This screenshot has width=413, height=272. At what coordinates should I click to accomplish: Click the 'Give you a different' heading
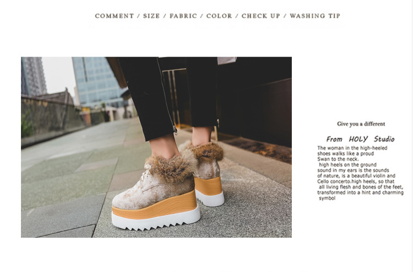[361, 124]
